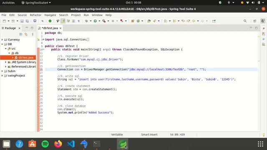Click Collapse All in Package Explorer
Viewport: 267px width, 150px height.
(21, 34)
